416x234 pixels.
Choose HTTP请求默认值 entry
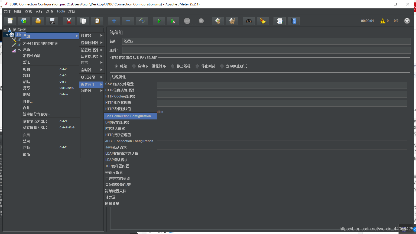(x=130, y=109)
